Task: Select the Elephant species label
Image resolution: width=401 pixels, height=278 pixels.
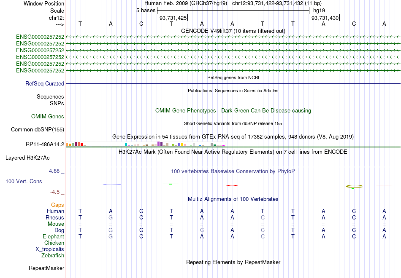Action: point(54,236)
